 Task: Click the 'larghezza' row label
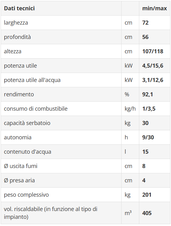(16, 23)
